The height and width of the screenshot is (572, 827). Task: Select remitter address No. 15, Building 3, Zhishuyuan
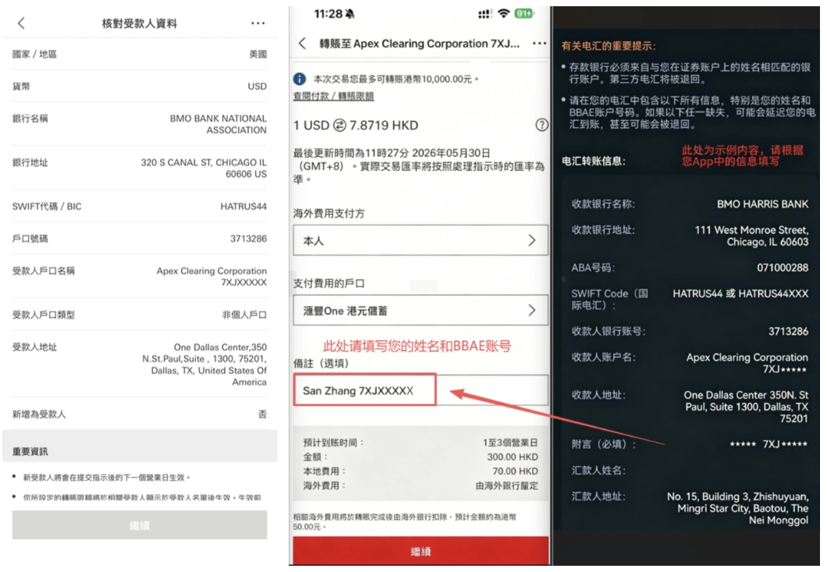737,508
